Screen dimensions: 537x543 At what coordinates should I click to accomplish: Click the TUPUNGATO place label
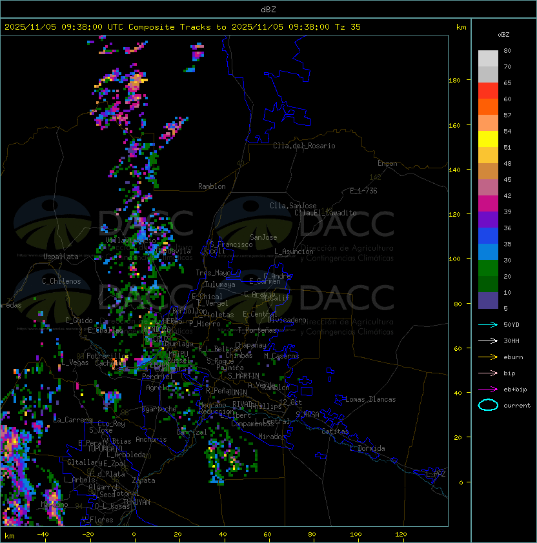pyautogui.click(x=105, y=448)
